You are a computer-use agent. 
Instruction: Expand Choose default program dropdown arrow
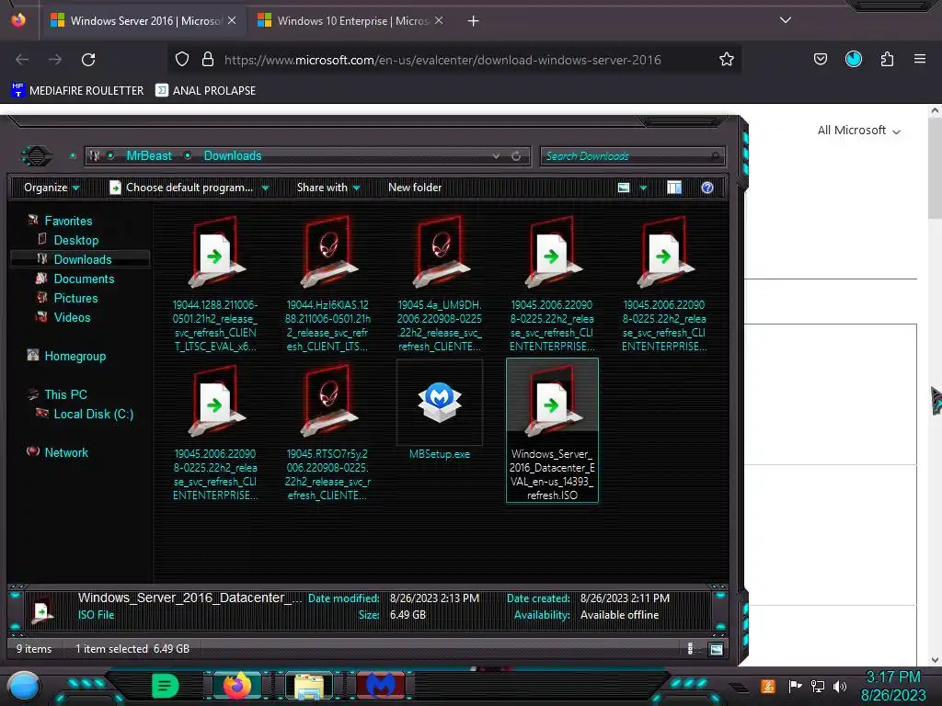point(265,188)
